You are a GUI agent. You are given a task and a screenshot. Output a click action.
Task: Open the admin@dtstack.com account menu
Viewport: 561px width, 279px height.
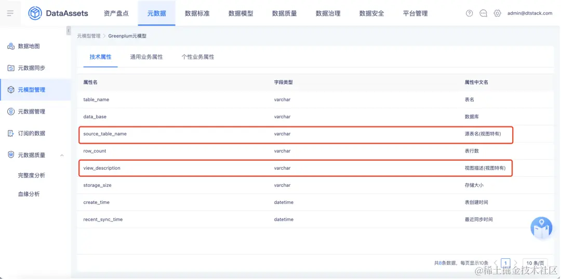530,13
